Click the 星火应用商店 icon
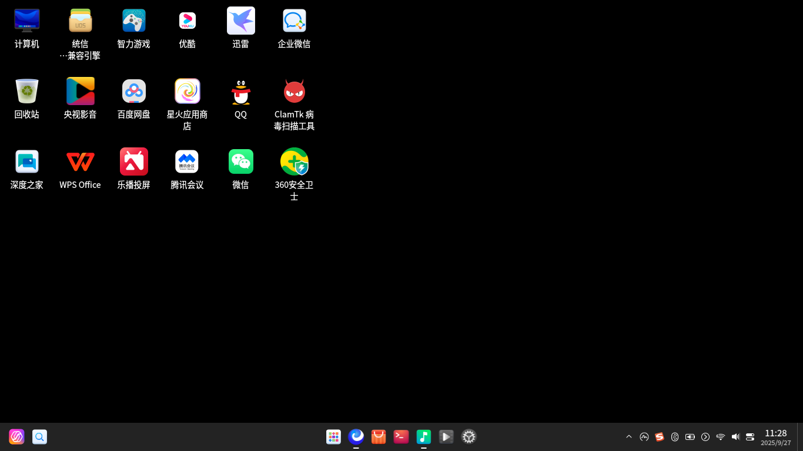 [188, 91]
